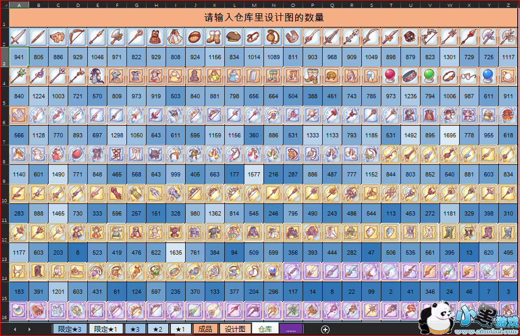Screen dimensions: 520x336
Task: Click the title cell 请输入仓库里设计图的数量
Action: tap(263, 17)
